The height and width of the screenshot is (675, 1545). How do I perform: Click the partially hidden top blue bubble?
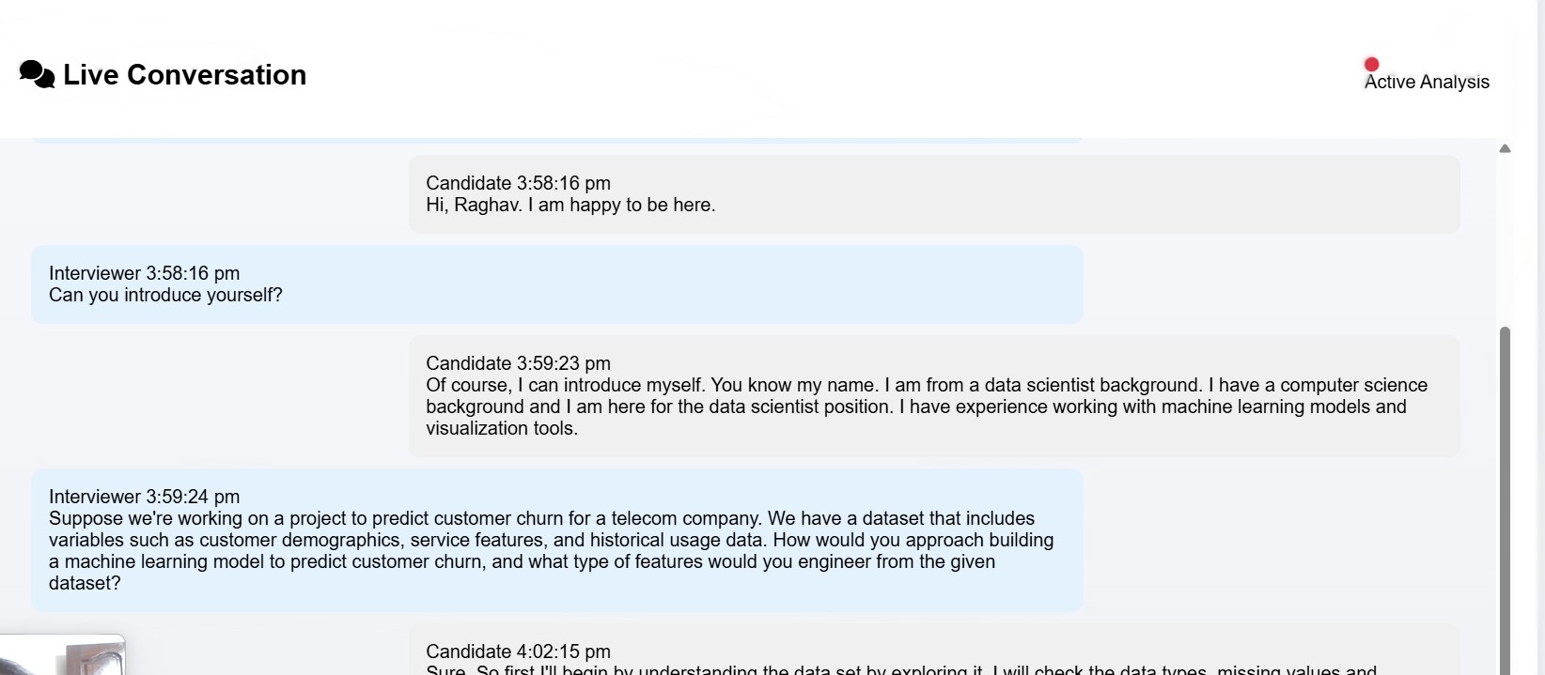556,140
